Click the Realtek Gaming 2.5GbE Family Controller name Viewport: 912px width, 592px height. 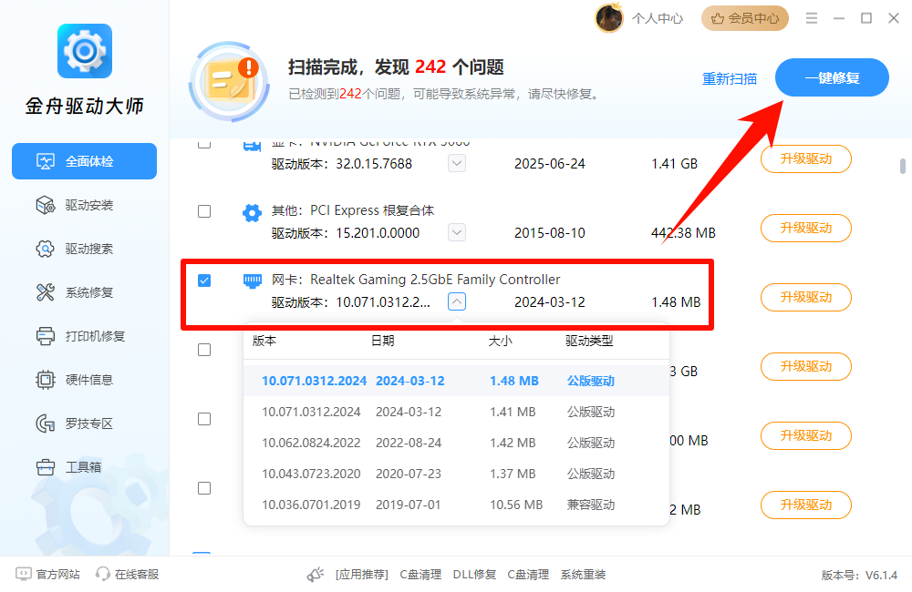435,280
